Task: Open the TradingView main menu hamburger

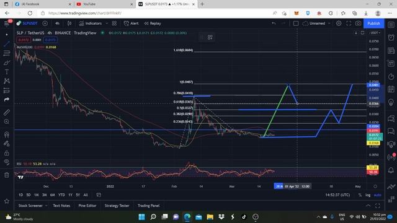Action: pos(7,24)
